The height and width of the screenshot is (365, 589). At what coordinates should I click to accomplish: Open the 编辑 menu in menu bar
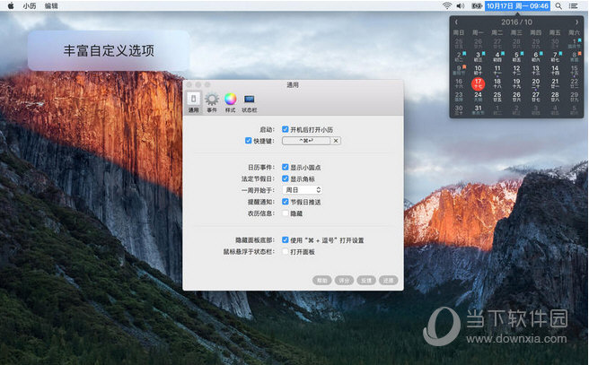tap(51, 5)
